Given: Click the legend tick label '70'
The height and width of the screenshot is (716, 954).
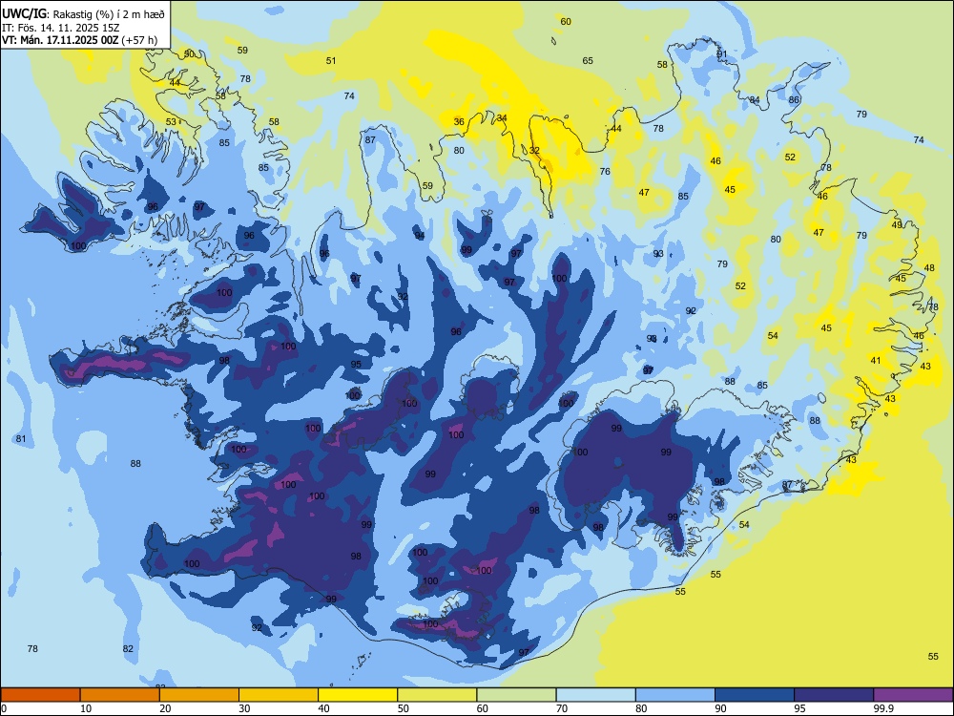Looking at the screenshot, I should 562,708.
